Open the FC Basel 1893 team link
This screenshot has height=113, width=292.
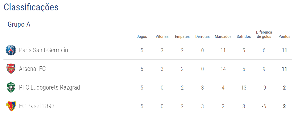37,106
